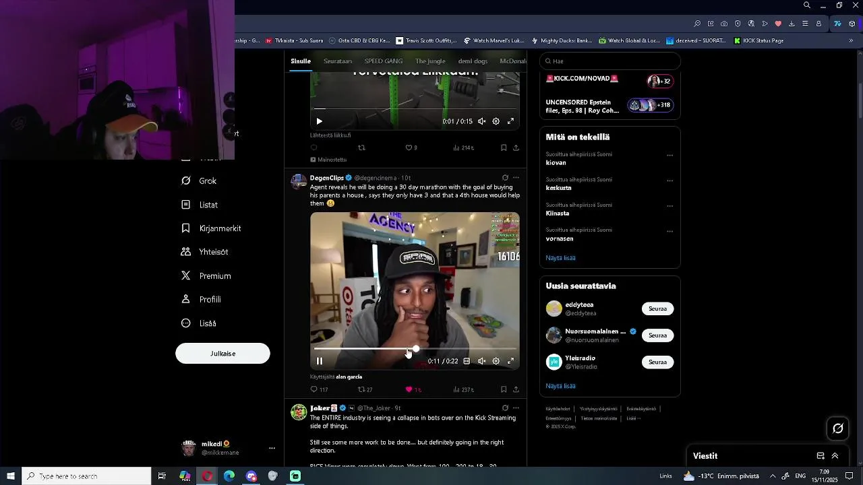The height and width of the screenshot is (485, 863).
Task: Repost the DegenClips post with 27 reposts
Action: (x=365, y=389)
